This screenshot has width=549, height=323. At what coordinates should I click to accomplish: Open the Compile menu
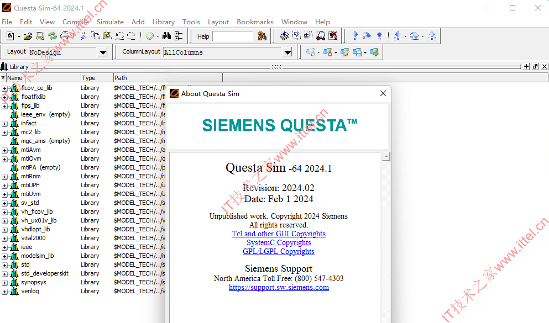75,22
